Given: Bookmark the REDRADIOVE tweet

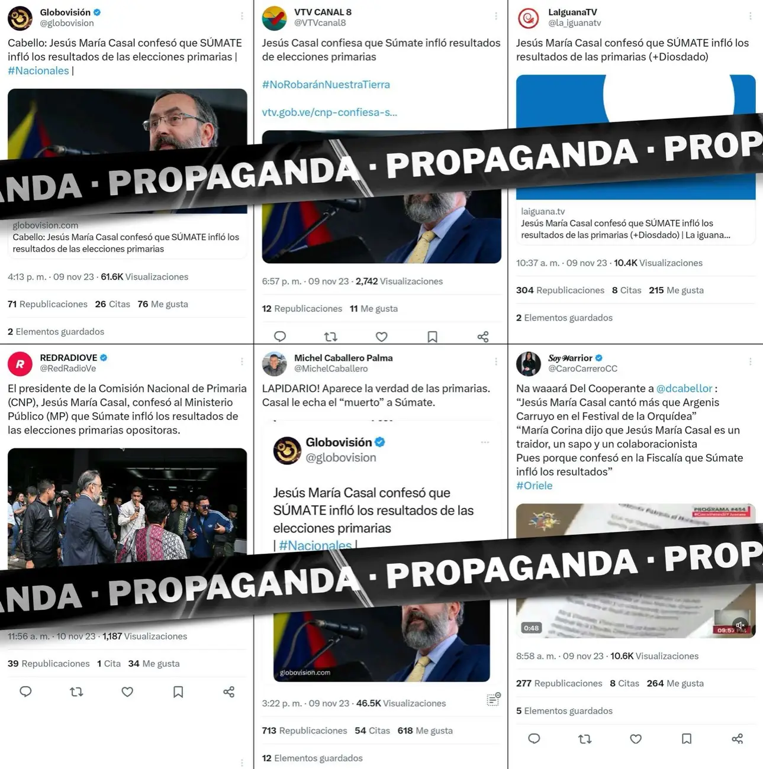Looking at the screenshot, I should tap(178, 692).
